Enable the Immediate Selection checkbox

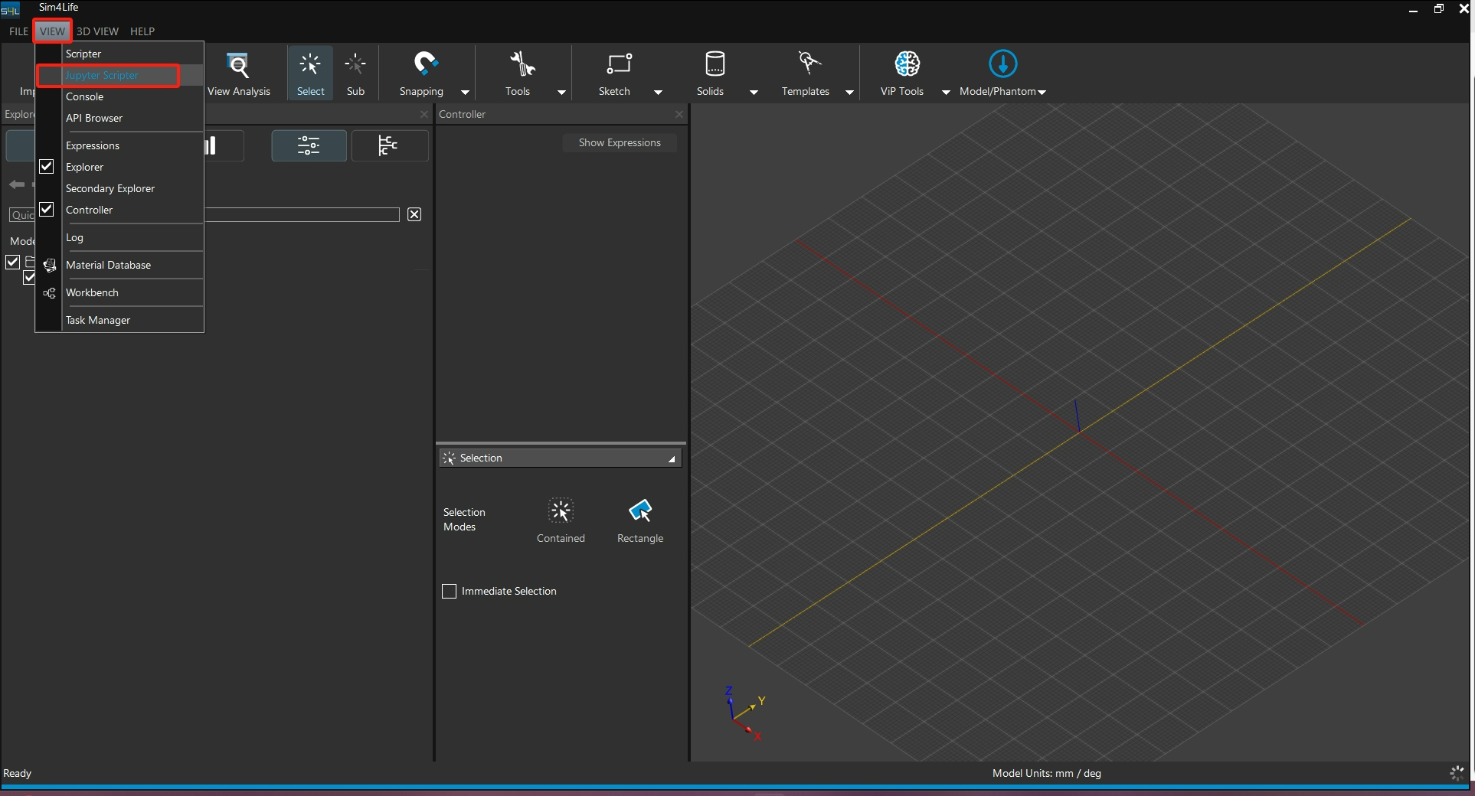450,592
